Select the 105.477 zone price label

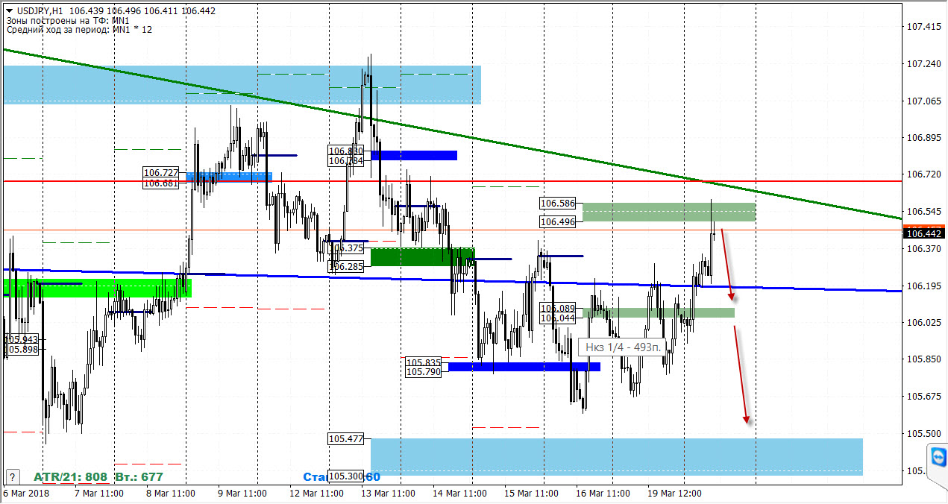tap(346, 439)
